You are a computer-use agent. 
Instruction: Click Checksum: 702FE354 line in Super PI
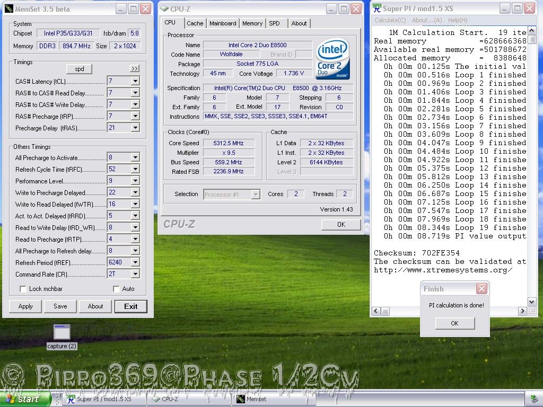[x=417, y=253]
